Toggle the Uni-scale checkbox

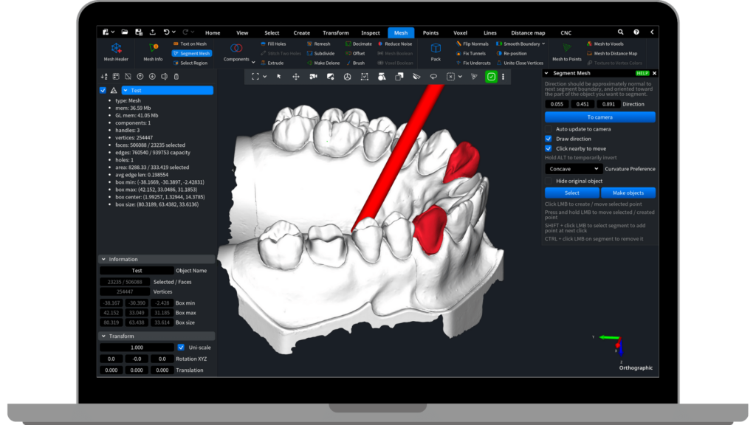pyautogui.click(x=181, y=348)
